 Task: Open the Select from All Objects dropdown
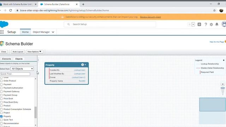click(x=22, y=69)
